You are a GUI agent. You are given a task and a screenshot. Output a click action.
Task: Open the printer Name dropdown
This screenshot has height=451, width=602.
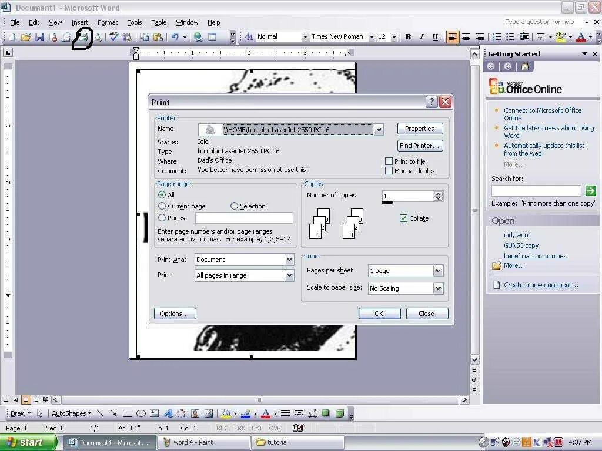(379, 130)
